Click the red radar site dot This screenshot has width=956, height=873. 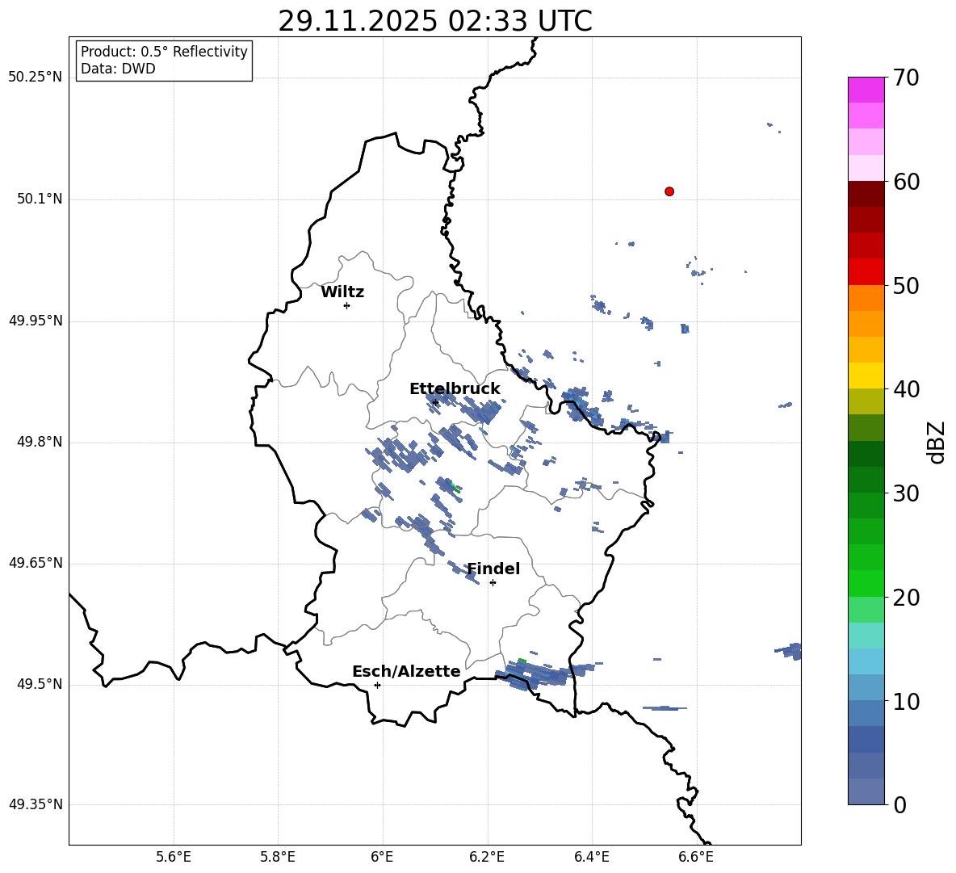(669, 191)
